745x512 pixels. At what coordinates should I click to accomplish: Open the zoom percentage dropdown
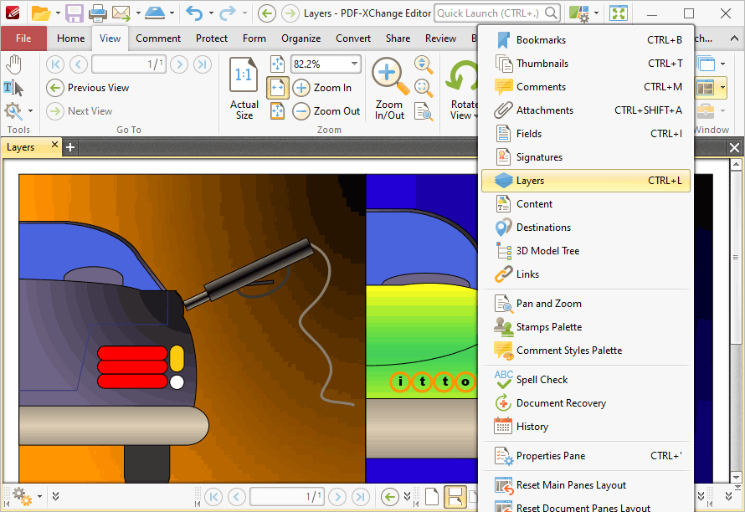tap(353, 64)
